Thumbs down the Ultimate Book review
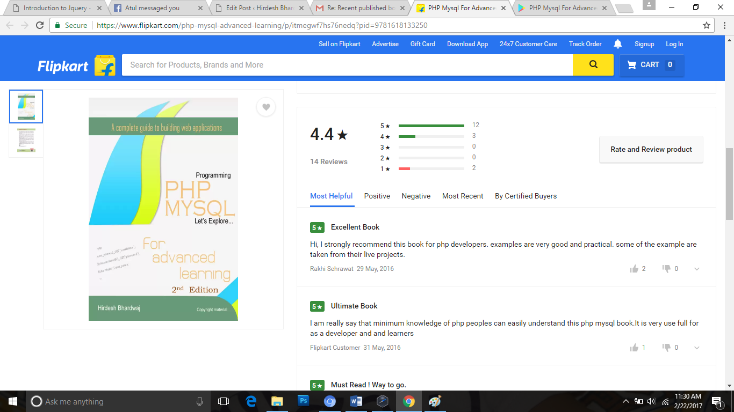 coord(666,348)
